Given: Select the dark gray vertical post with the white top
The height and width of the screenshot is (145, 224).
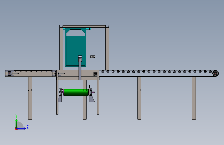Looking at the screenshot, I should point(80,68).
